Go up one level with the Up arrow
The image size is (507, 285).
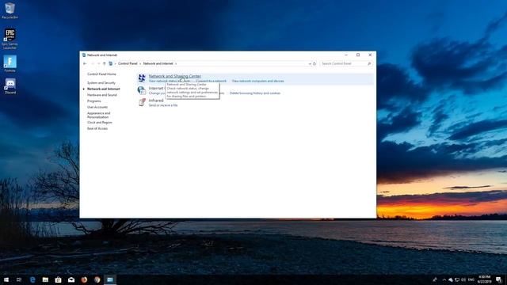pos(104,63)
